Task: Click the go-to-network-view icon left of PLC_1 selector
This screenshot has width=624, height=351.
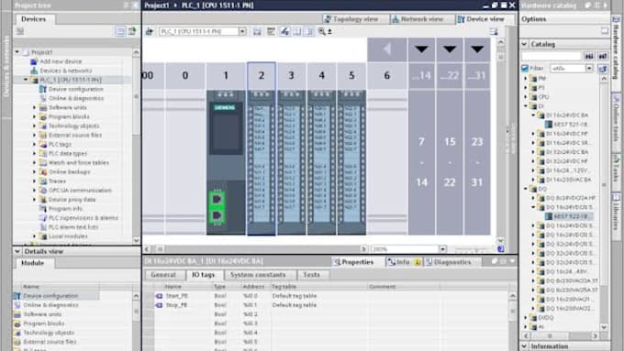Action: point(150,31)
